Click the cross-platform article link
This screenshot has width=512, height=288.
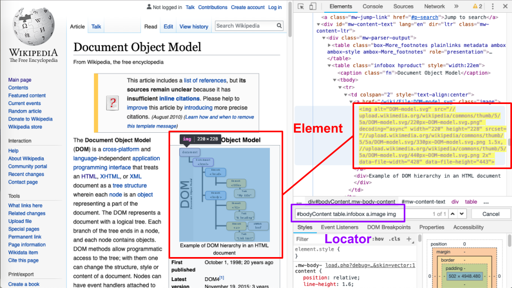tap(121, 149)
